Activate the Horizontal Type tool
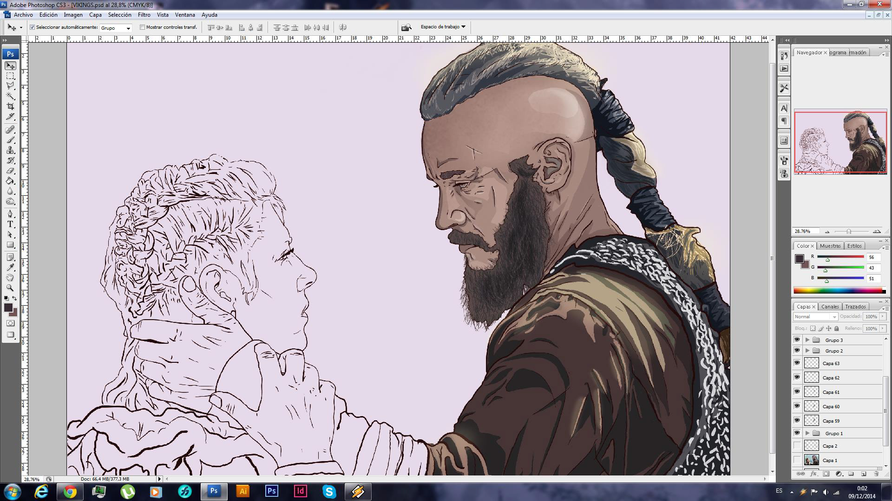 click(10, 224)
